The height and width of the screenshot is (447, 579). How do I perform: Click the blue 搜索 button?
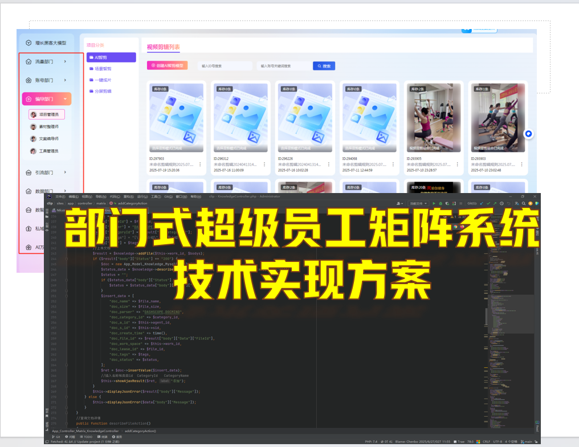324,65
